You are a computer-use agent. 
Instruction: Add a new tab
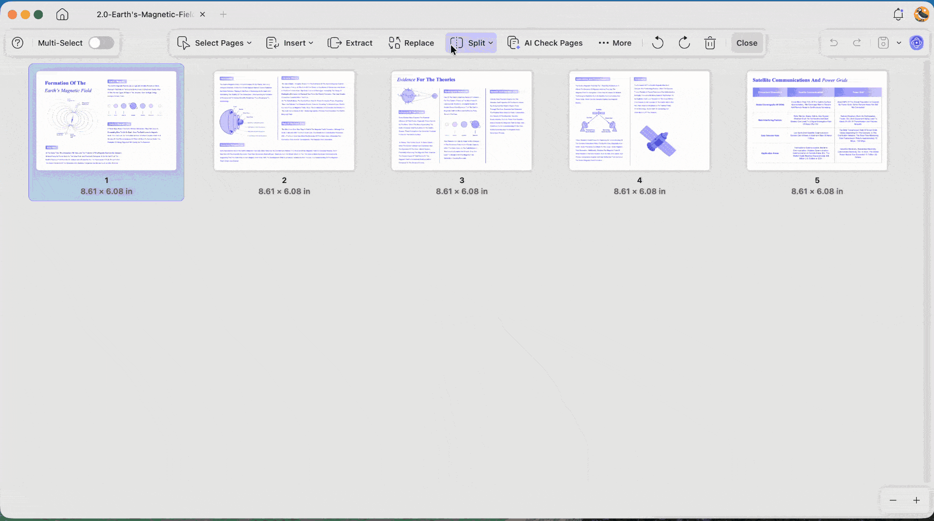(224, 15)
